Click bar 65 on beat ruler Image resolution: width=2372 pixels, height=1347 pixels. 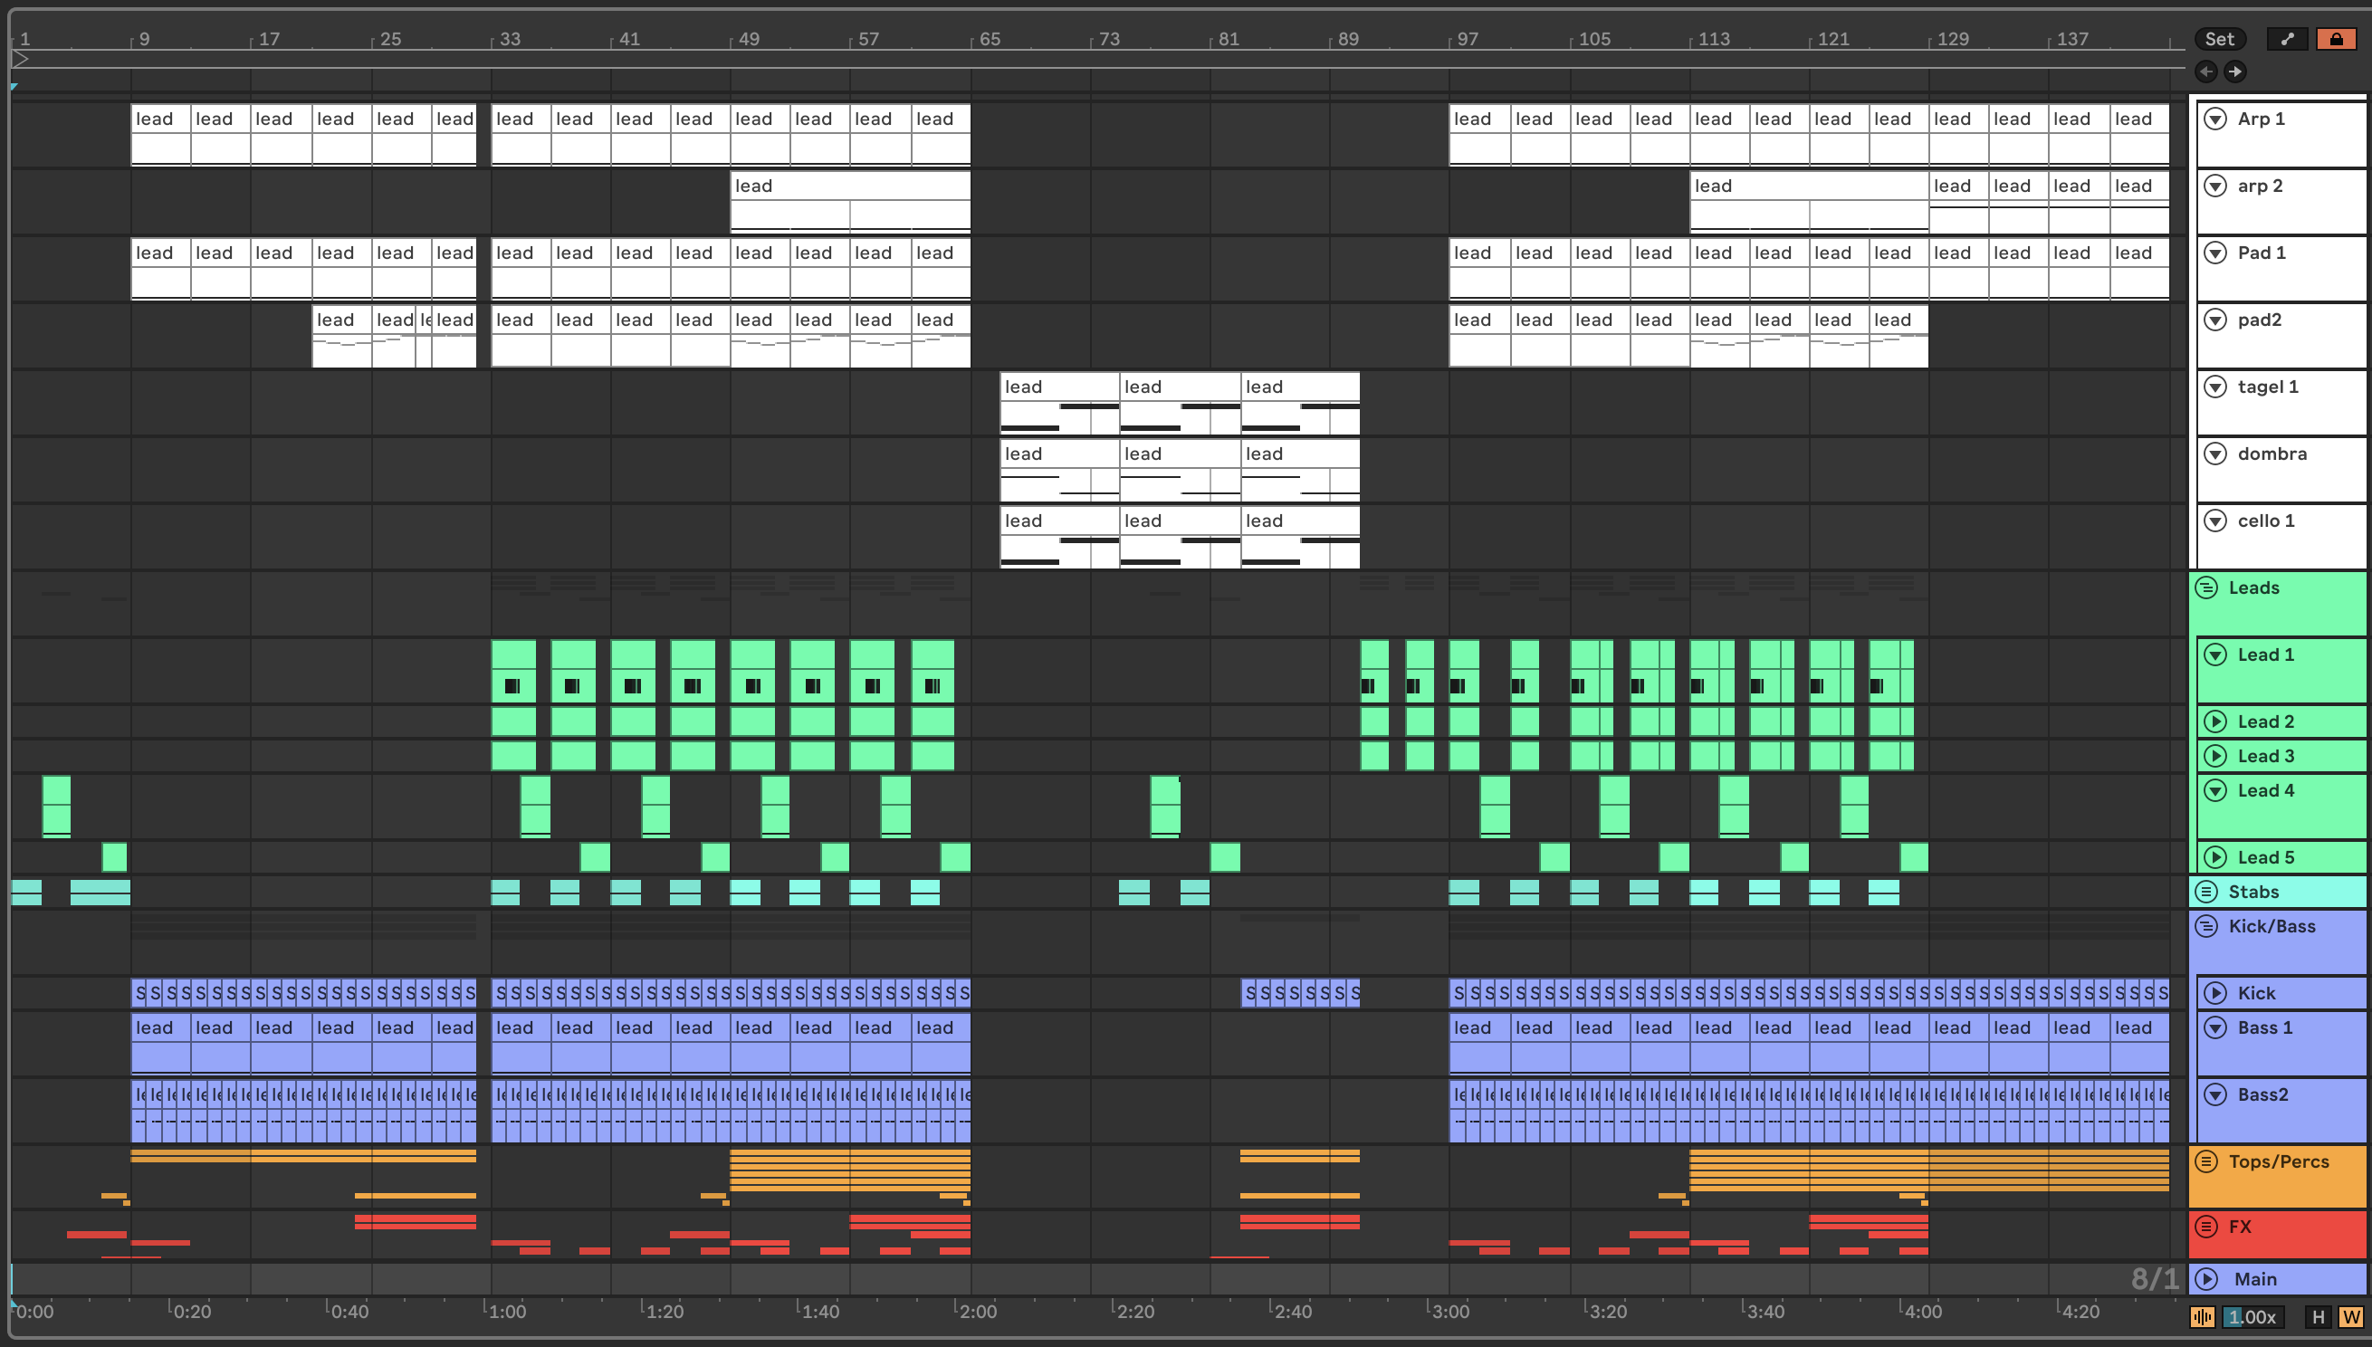point(990,39)
